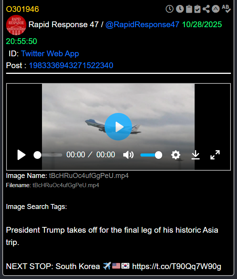Screen dimensions: 237x279
Task: Click the tBcHRuOc4ufGgPeU.mp4 image name
Action: click(x=89, y=176)
